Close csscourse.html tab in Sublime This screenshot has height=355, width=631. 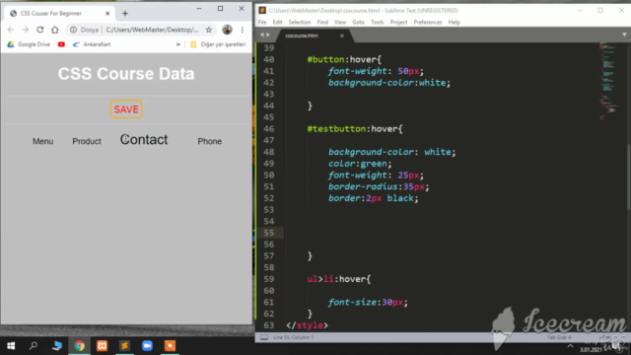342,35
